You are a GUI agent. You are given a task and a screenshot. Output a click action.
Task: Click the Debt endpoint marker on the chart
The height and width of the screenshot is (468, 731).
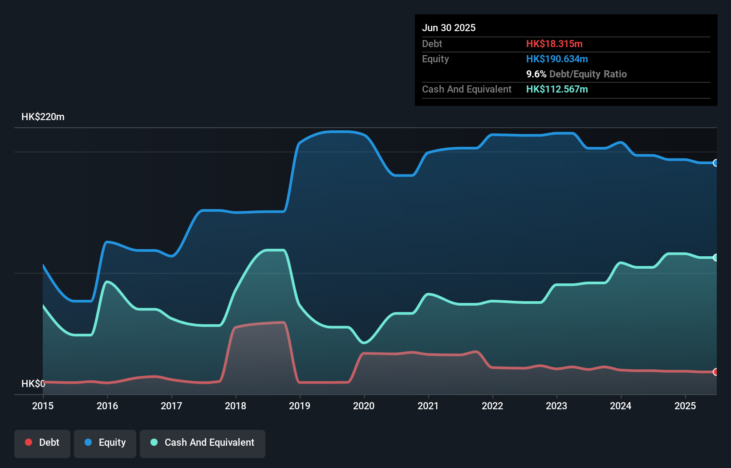point(715,371)
